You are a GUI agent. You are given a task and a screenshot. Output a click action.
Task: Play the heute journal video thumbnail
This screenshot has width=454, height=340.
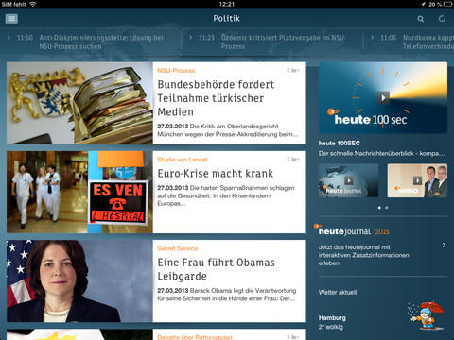(x=348, y=180)
